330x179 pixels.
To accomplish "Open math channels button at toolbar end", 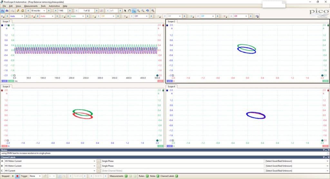I will click(x=257, y=16).
